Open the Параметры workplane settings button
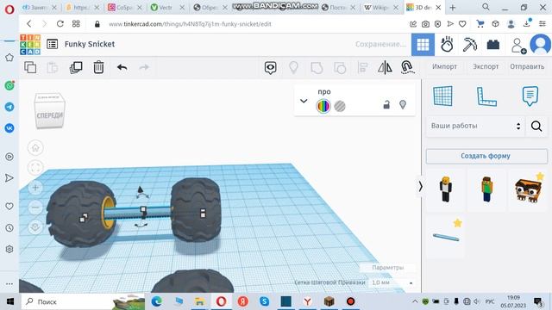 click(387, 268)
